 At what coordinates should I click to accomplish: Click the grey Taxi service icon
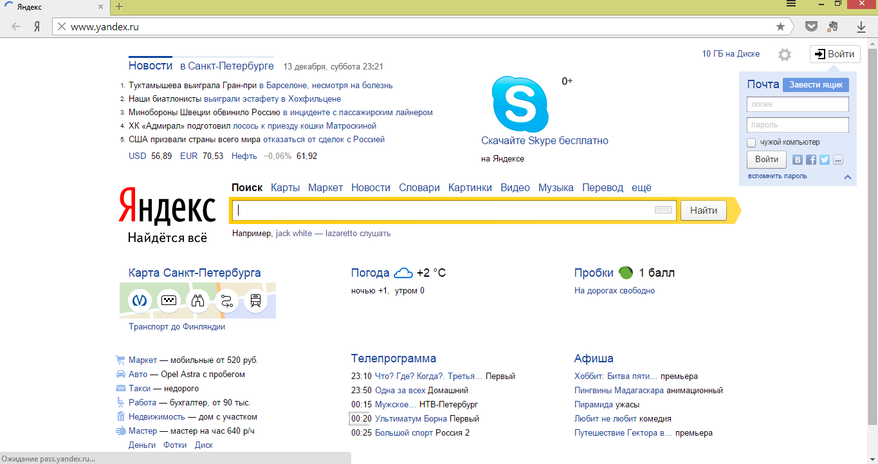click(120, 389)
